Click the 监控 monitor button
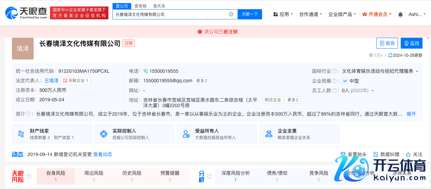431x189 pixels. tap(411, 43)
